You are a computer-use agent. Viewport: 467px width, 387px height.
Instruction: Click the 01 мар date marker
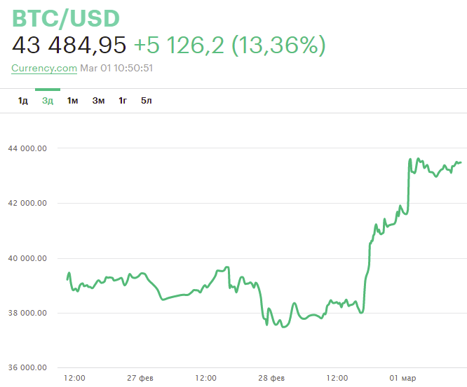click(x=403, y=378)
